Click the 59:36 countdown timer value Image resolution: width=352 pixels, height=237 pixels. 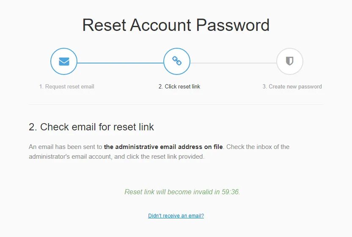point(230,192)
